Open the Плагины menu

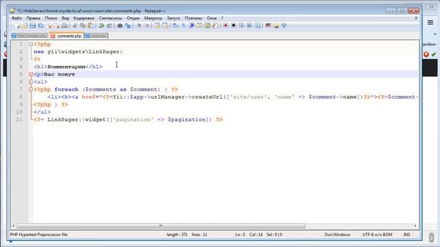(193, 19)
